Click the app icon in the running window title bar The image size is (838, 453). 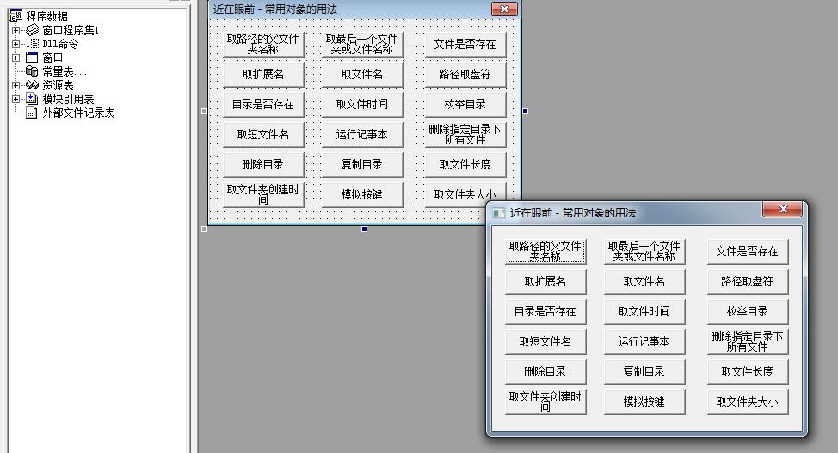[x=499, y=213]
